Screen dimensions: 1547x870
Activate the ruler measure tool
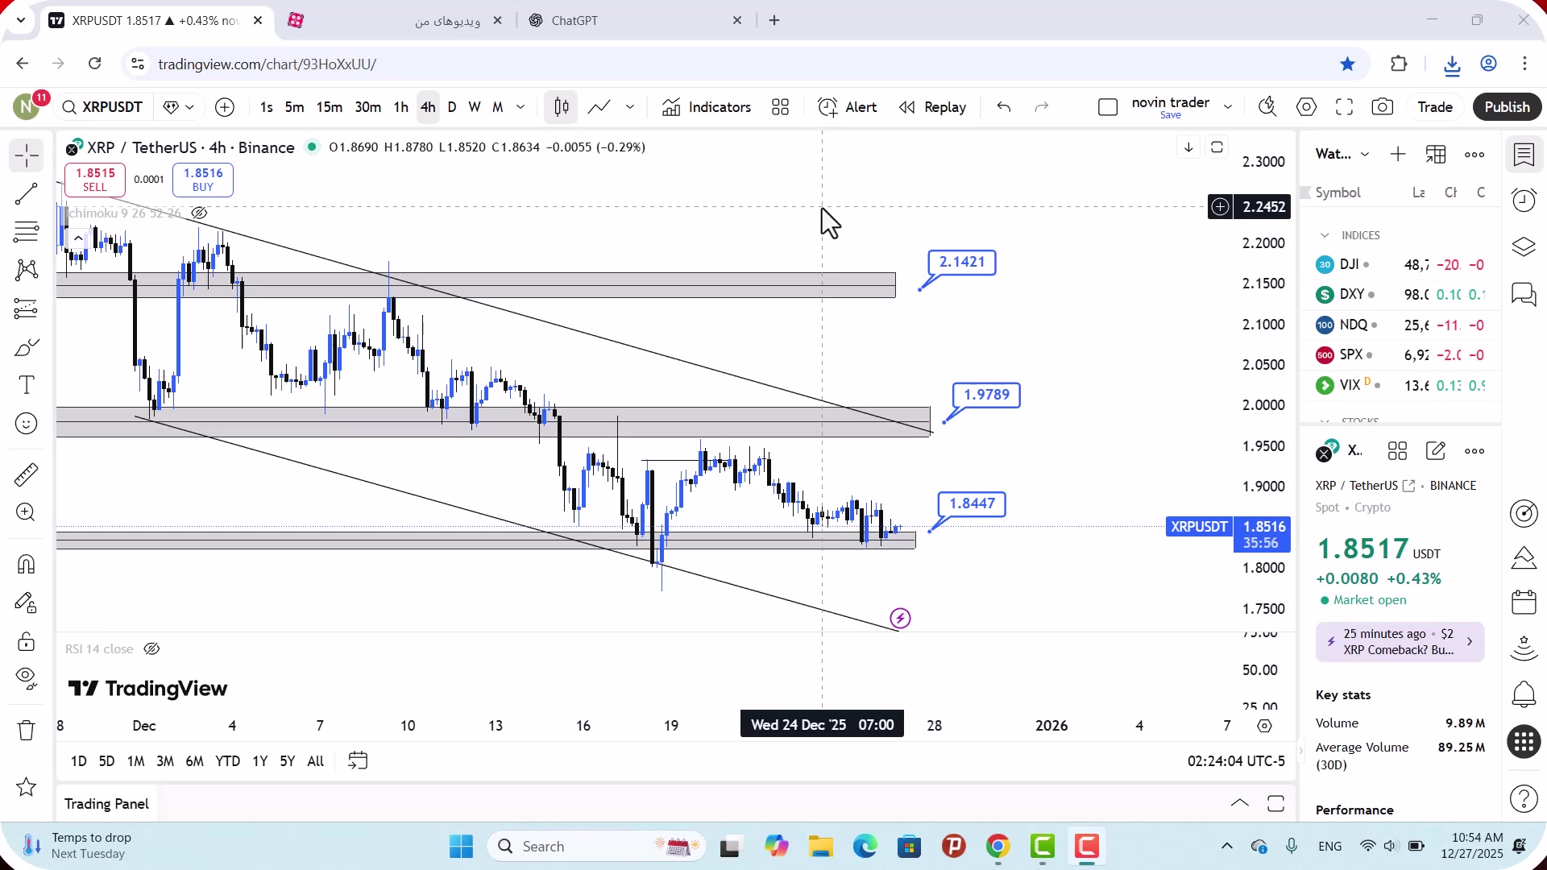[x=26, y=474]
